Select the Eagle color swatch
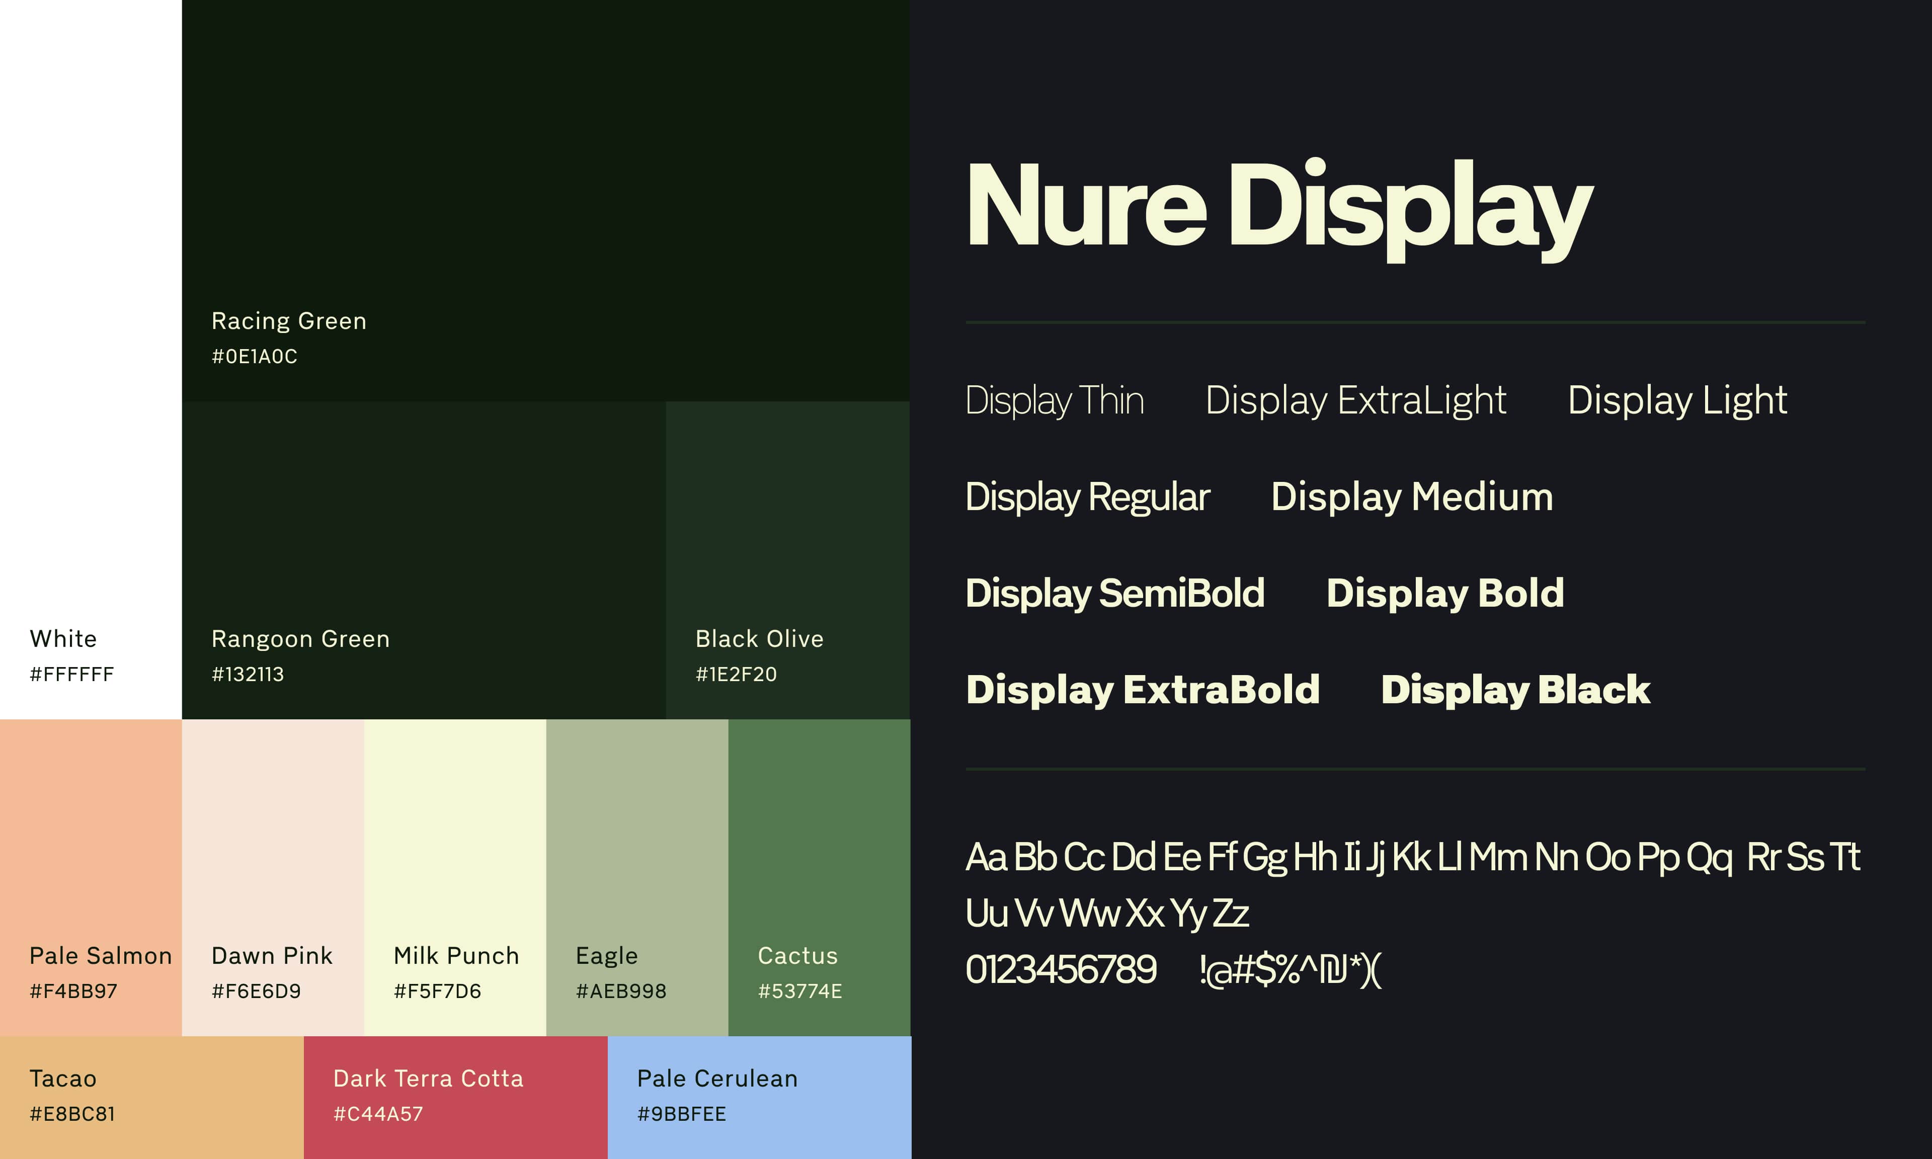Viewport: 1932px width, 1159px height. coord(637,878)
